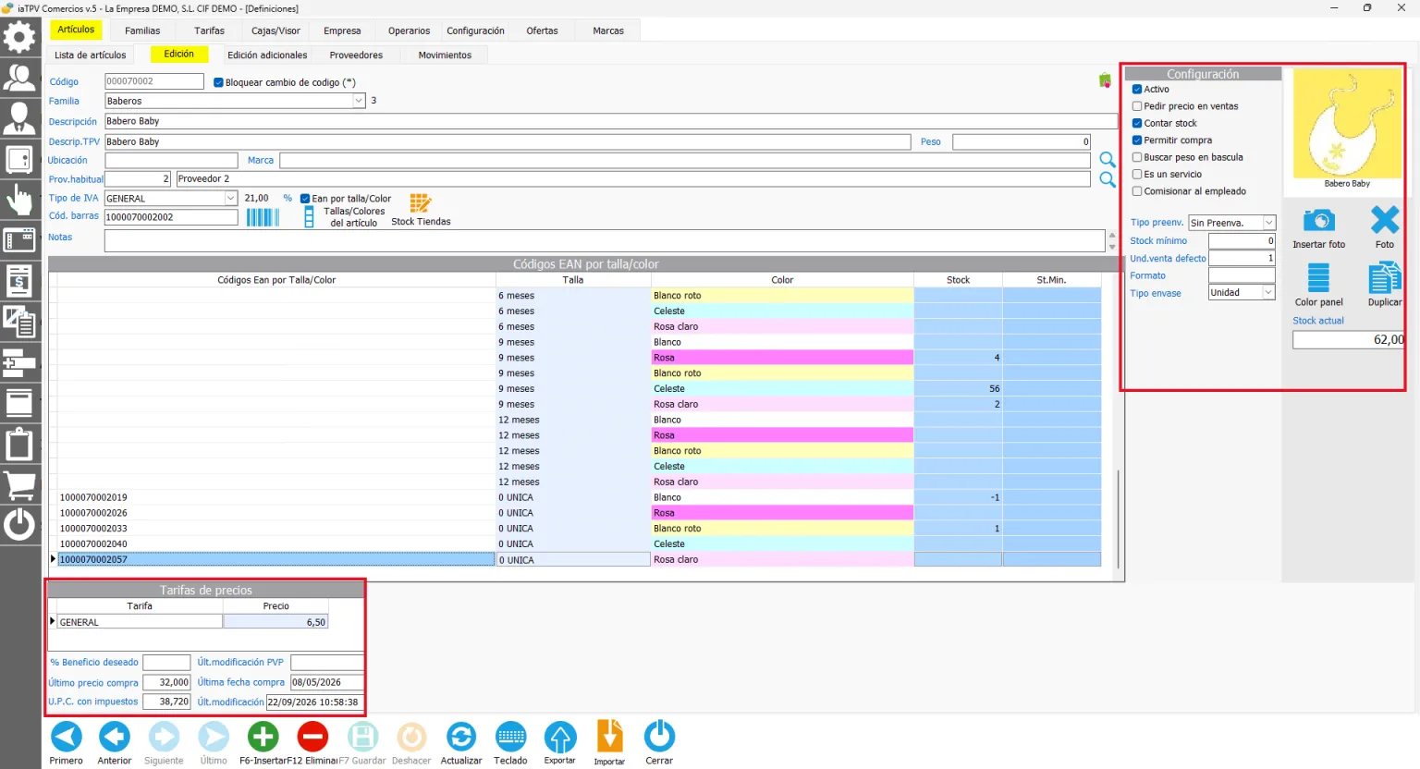Open the Movimientos subtab

tap(445, 55)
